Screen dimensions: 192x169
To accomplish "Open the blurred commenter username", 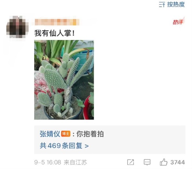I will pos(57,22).
